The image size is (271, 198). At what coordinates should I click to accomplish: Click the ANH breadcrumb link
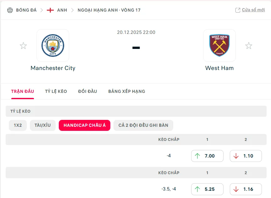pyautogui.click(x=62, y=10)
